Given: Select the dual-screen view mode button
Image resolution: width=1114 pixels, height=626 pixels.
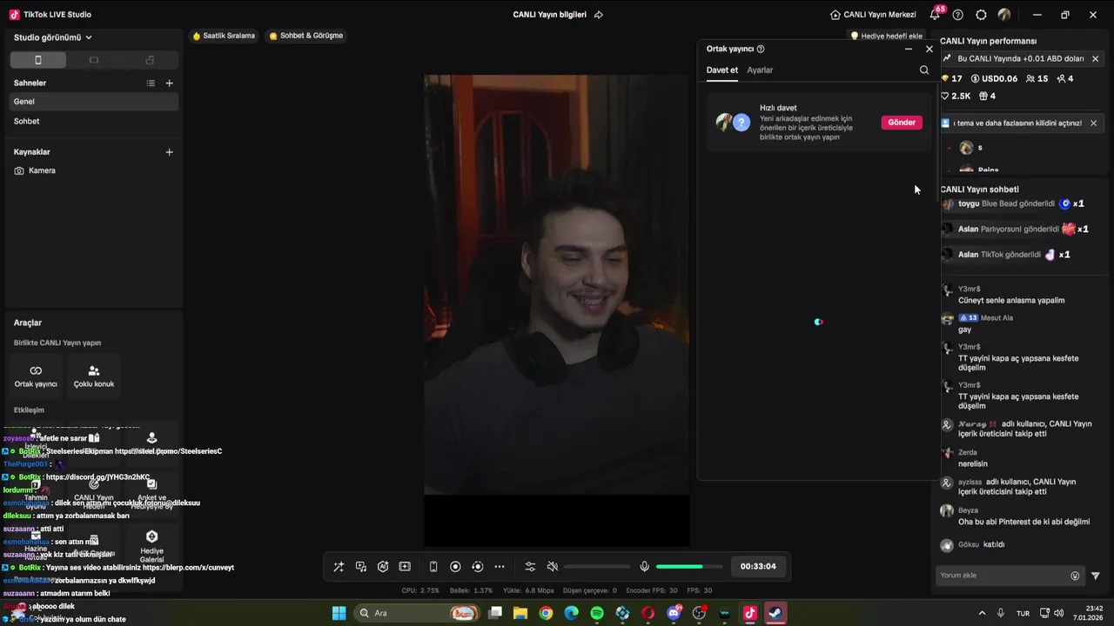Looking at the screenshot, I should coord(150,60).
